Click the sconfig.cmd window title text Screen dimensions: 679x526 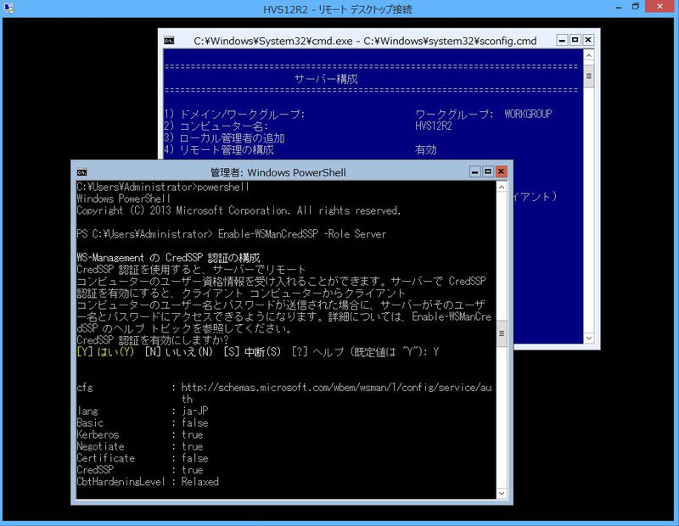[x=365, y=41]
